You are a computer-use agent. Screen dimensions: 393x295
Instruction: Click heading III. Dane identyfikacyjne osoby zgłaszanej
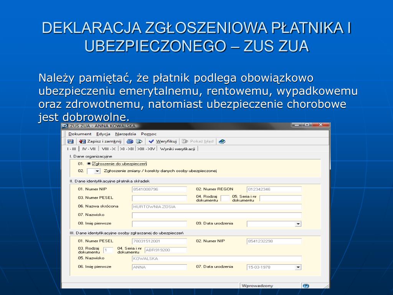point(126,233)
